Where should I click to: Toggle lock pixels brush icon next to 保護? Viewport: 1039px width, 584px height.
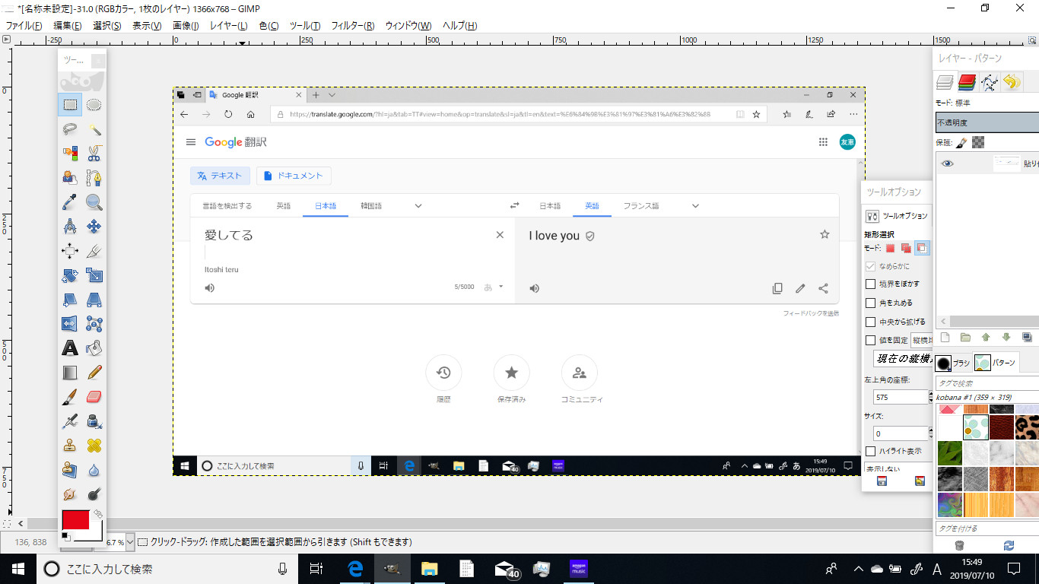(961, 142)
